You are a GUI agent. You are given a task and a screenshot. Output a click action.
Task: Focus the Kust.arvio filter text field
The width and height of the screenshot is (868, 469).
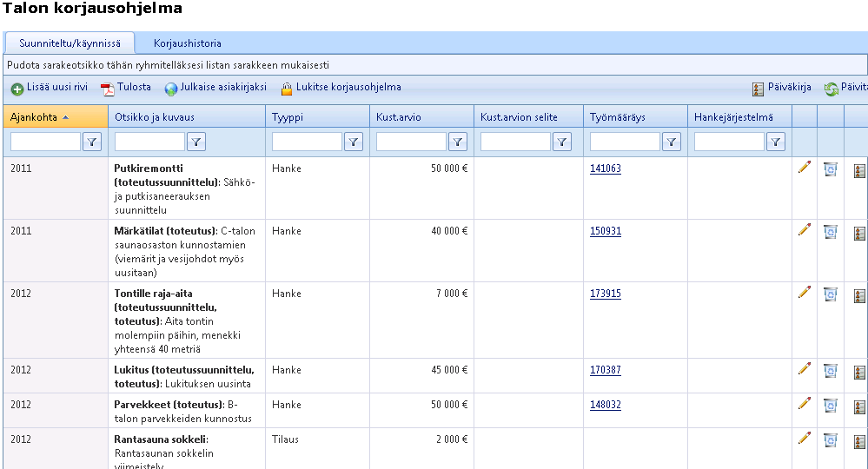tap(411, 142)
